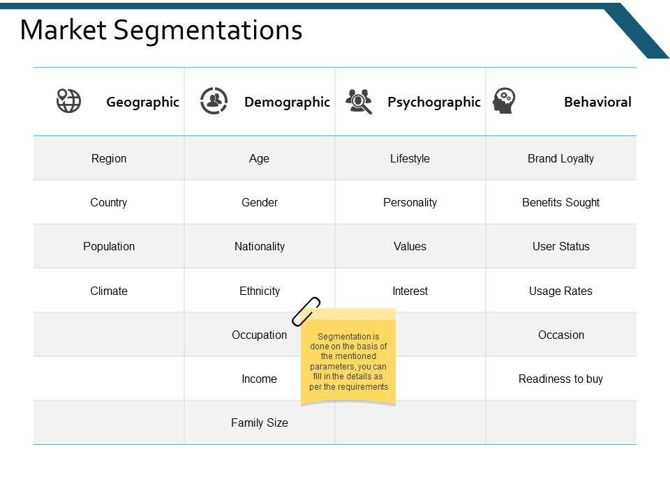Click the Lifestyle cell

pyautogui.click(x=410, y=158)
